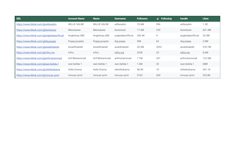Select the 1.6M followers value
This screenshot has height=159, width=235.
[x=140, y=64]
